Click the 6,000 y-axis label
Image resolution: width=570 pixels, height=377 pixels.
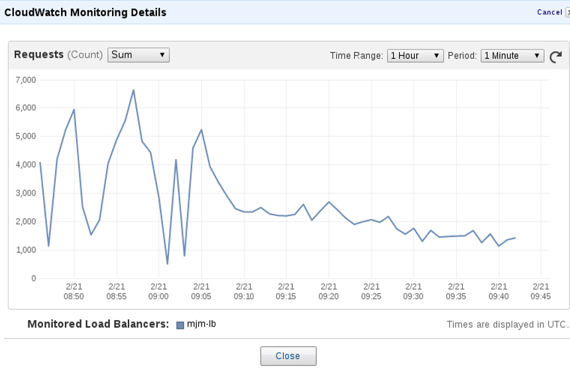click(x=26, y=107)
